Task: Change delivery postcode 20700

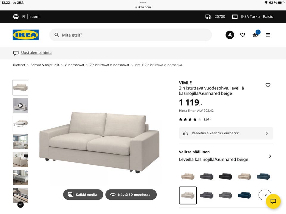Action: [x=215, y=17]
